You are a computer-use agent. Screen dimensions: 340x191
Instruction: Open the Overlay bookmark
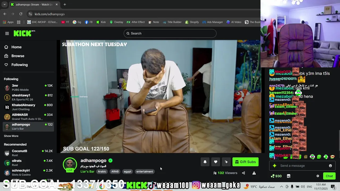(116, 22)
